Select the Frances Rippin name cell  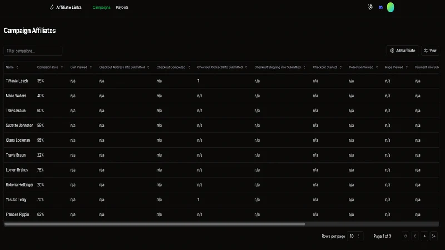tap(17, 214)
